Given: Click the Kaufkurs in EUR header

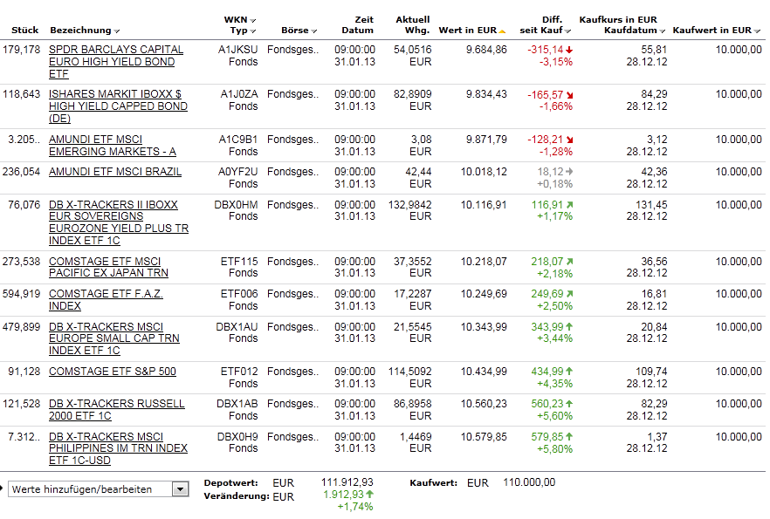Looking at the screenshot, I should [x=618, y=19].
